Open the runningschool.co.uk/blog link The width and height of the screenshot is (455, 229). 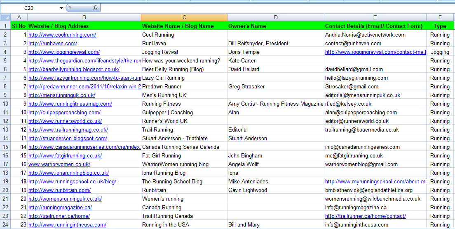click(x=72, y=182)
